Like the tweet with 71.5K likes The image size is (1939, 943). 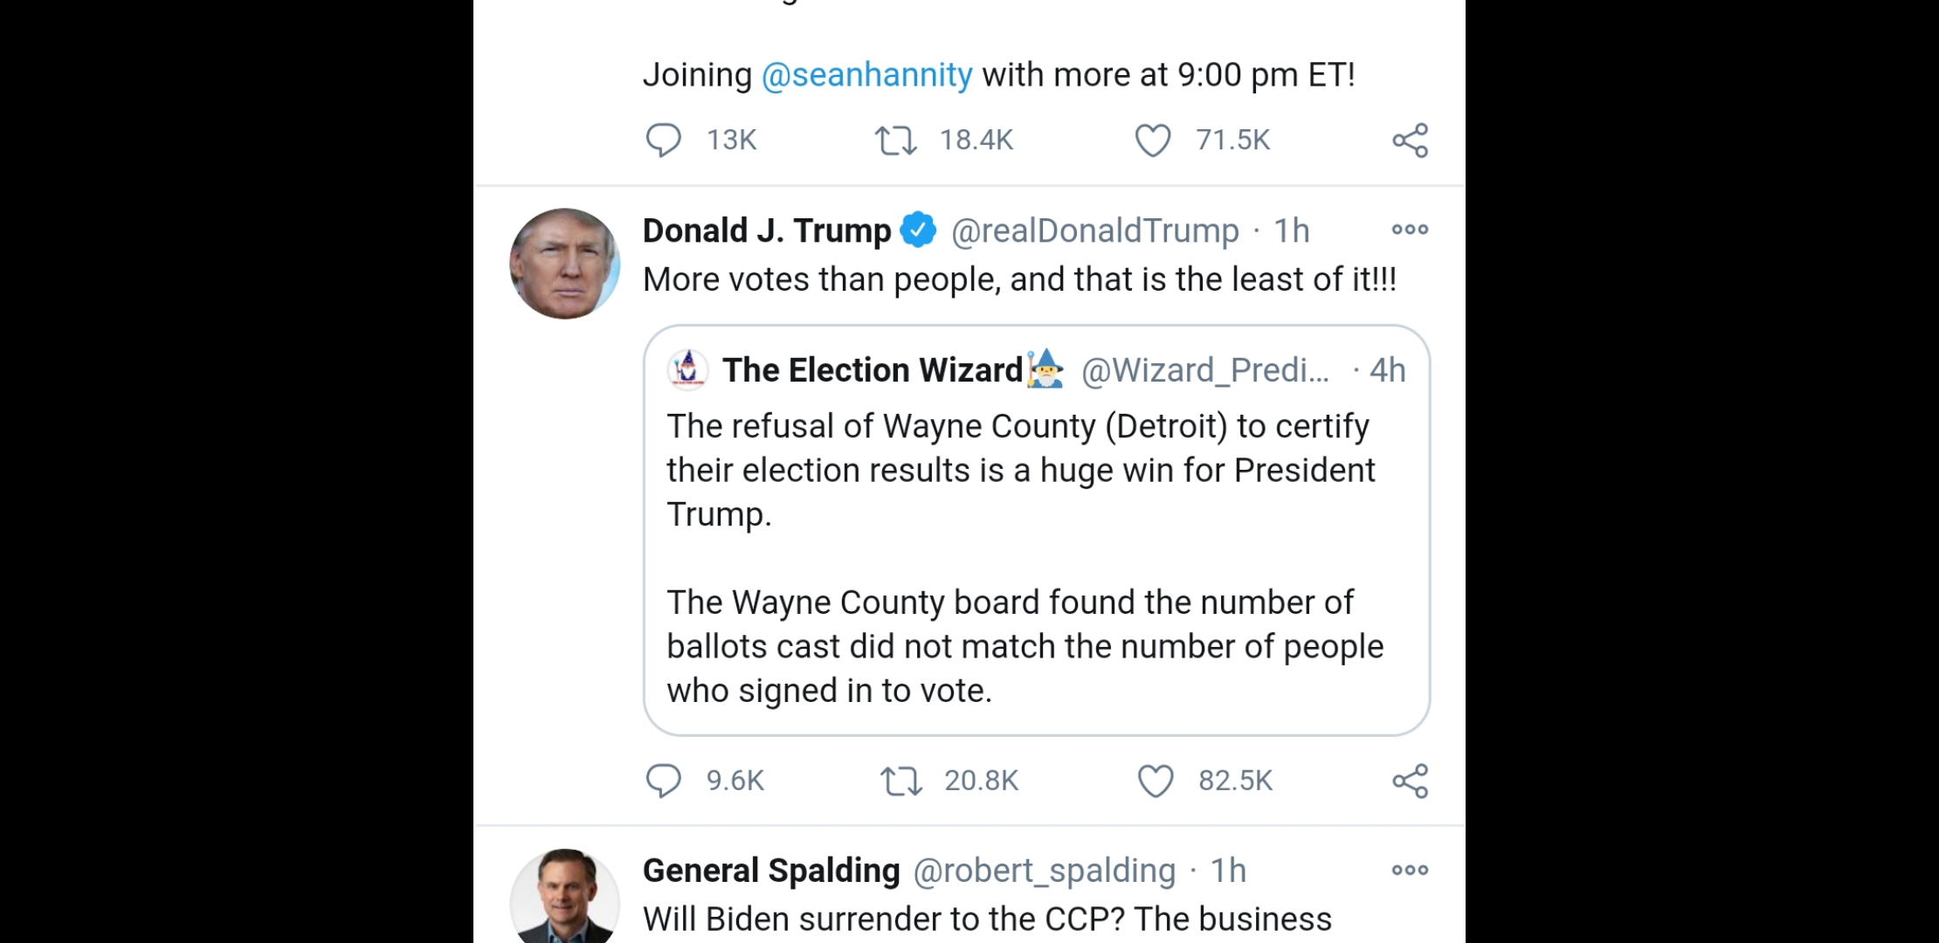point(1152,140)
